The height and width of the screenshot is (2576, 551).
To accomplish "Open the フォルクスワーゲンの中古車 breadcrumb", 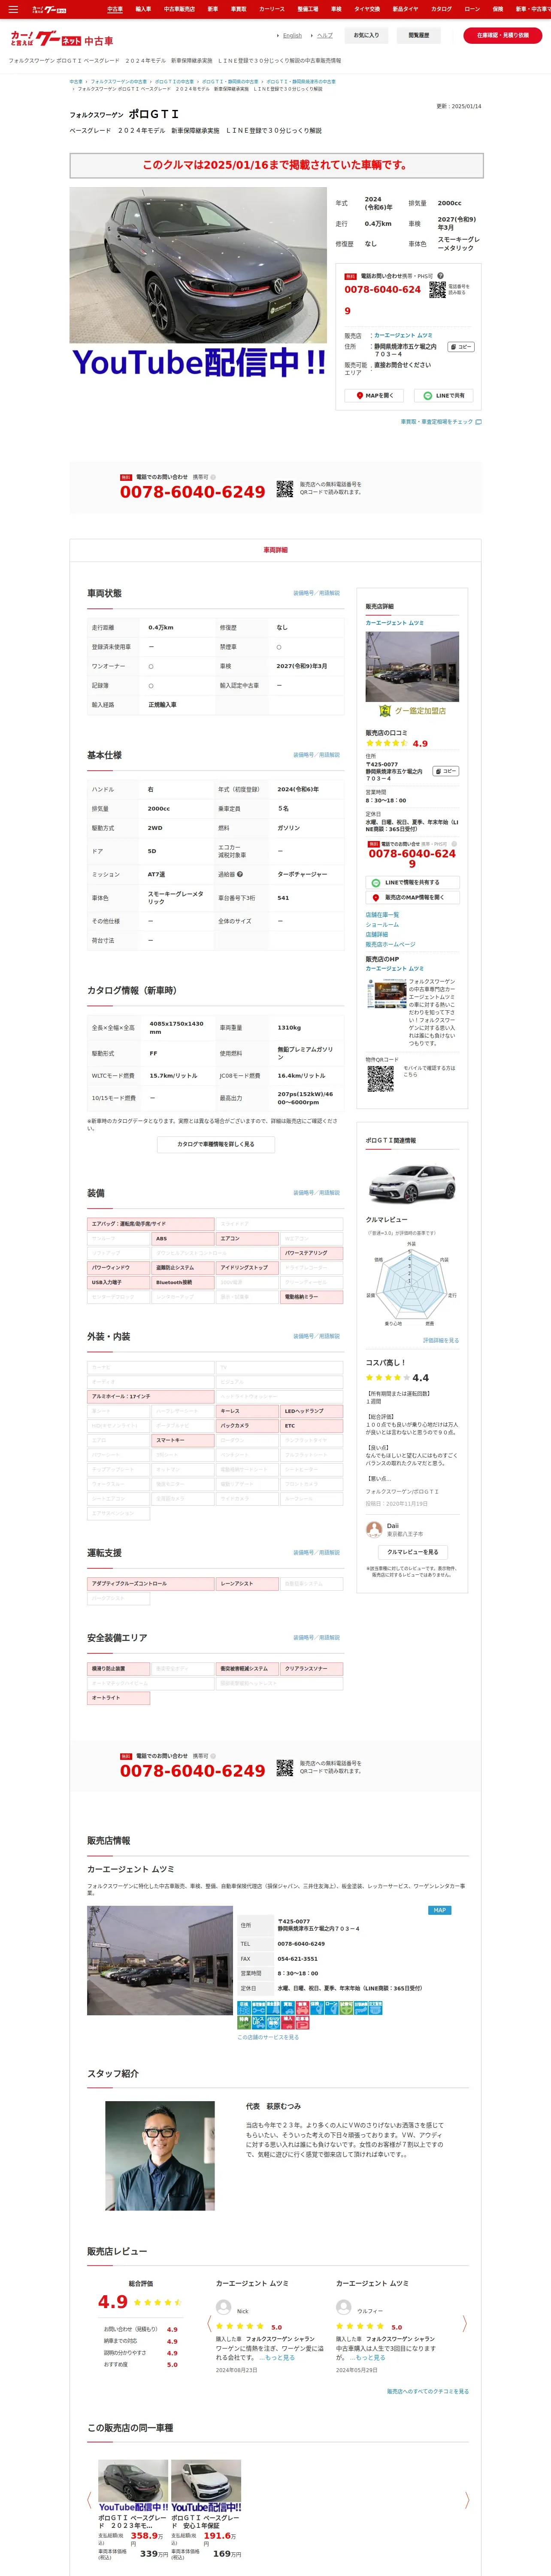I will (x=119, y=82).
